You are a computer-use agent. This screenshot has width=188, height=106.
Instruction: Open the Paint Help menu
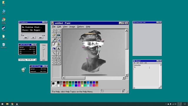pyautogui.click(x=88, y=27)
